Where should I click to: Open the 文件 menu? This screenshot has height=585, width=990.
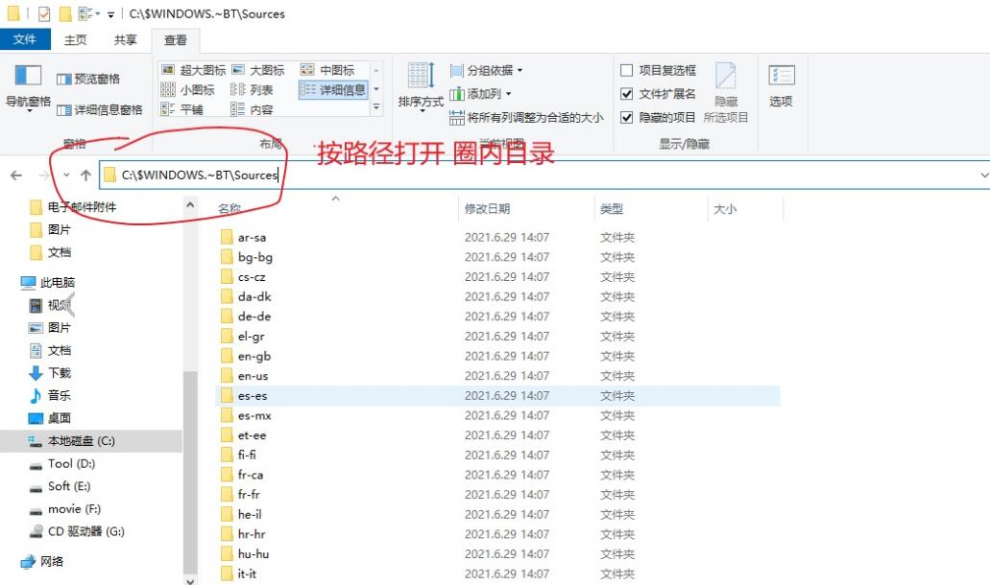(26, 39)
